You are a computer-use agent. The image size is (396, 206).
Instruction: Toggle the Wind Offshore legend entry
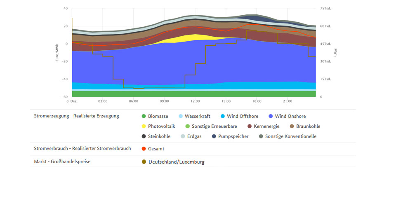point(239,116)
